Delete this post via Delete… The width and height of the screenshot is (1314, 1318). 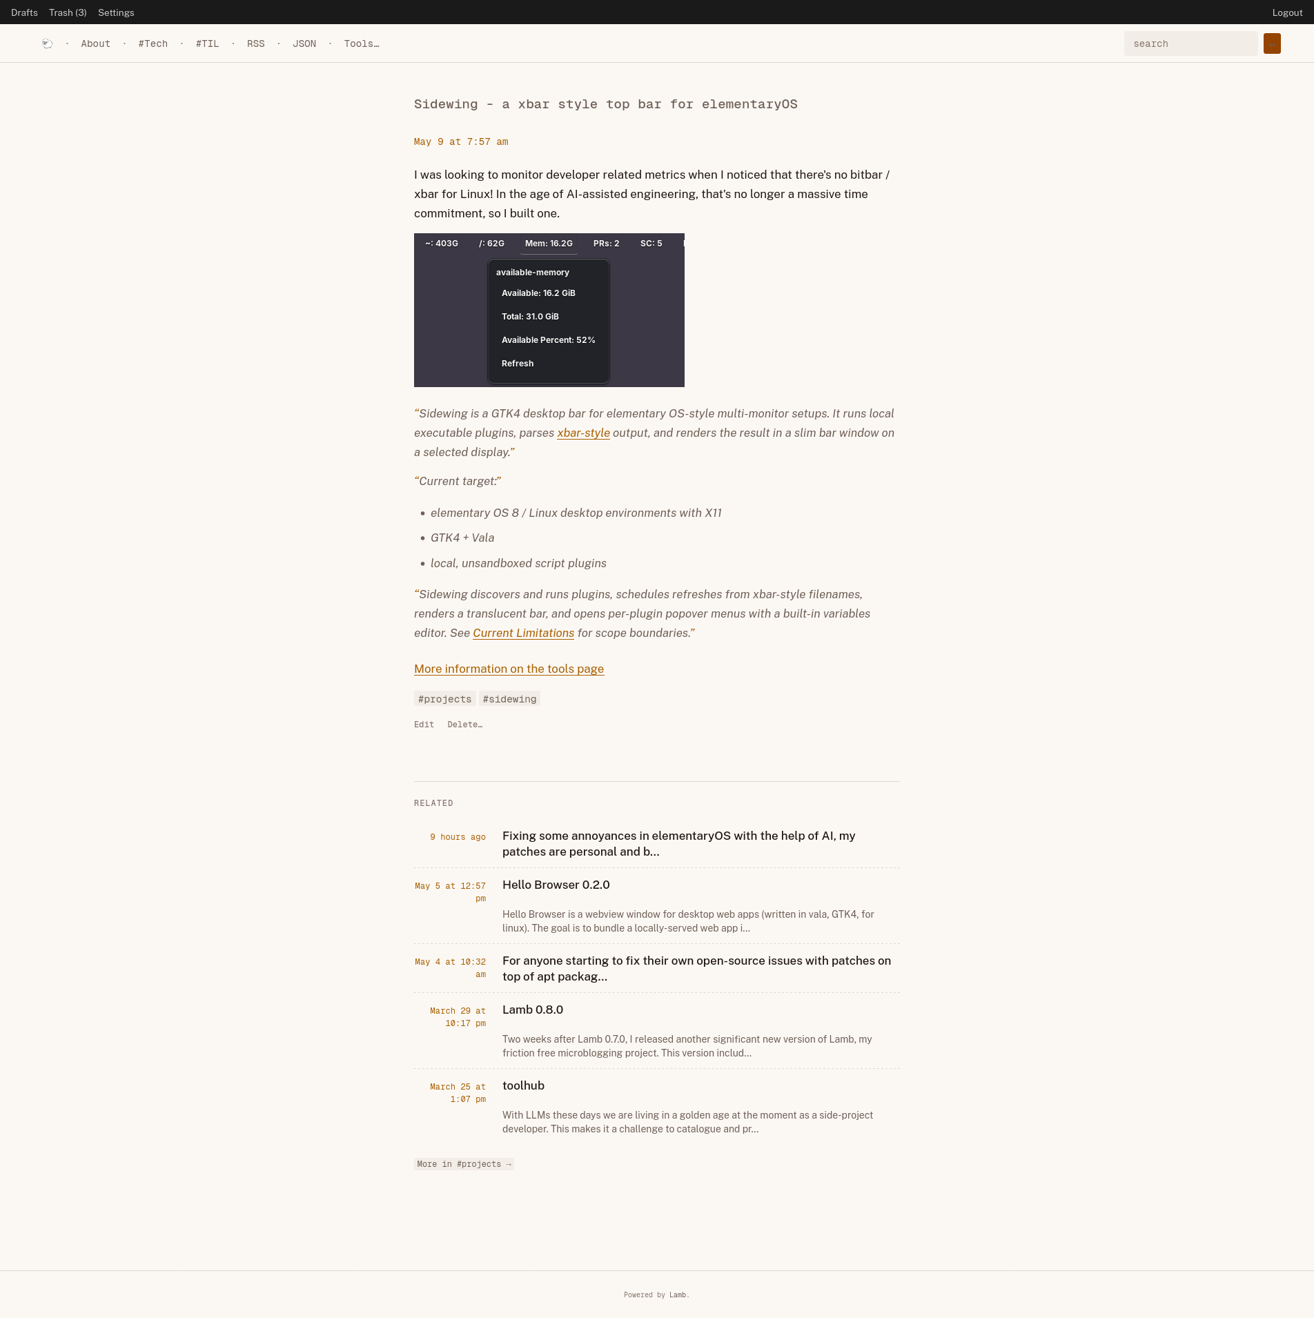464,725
